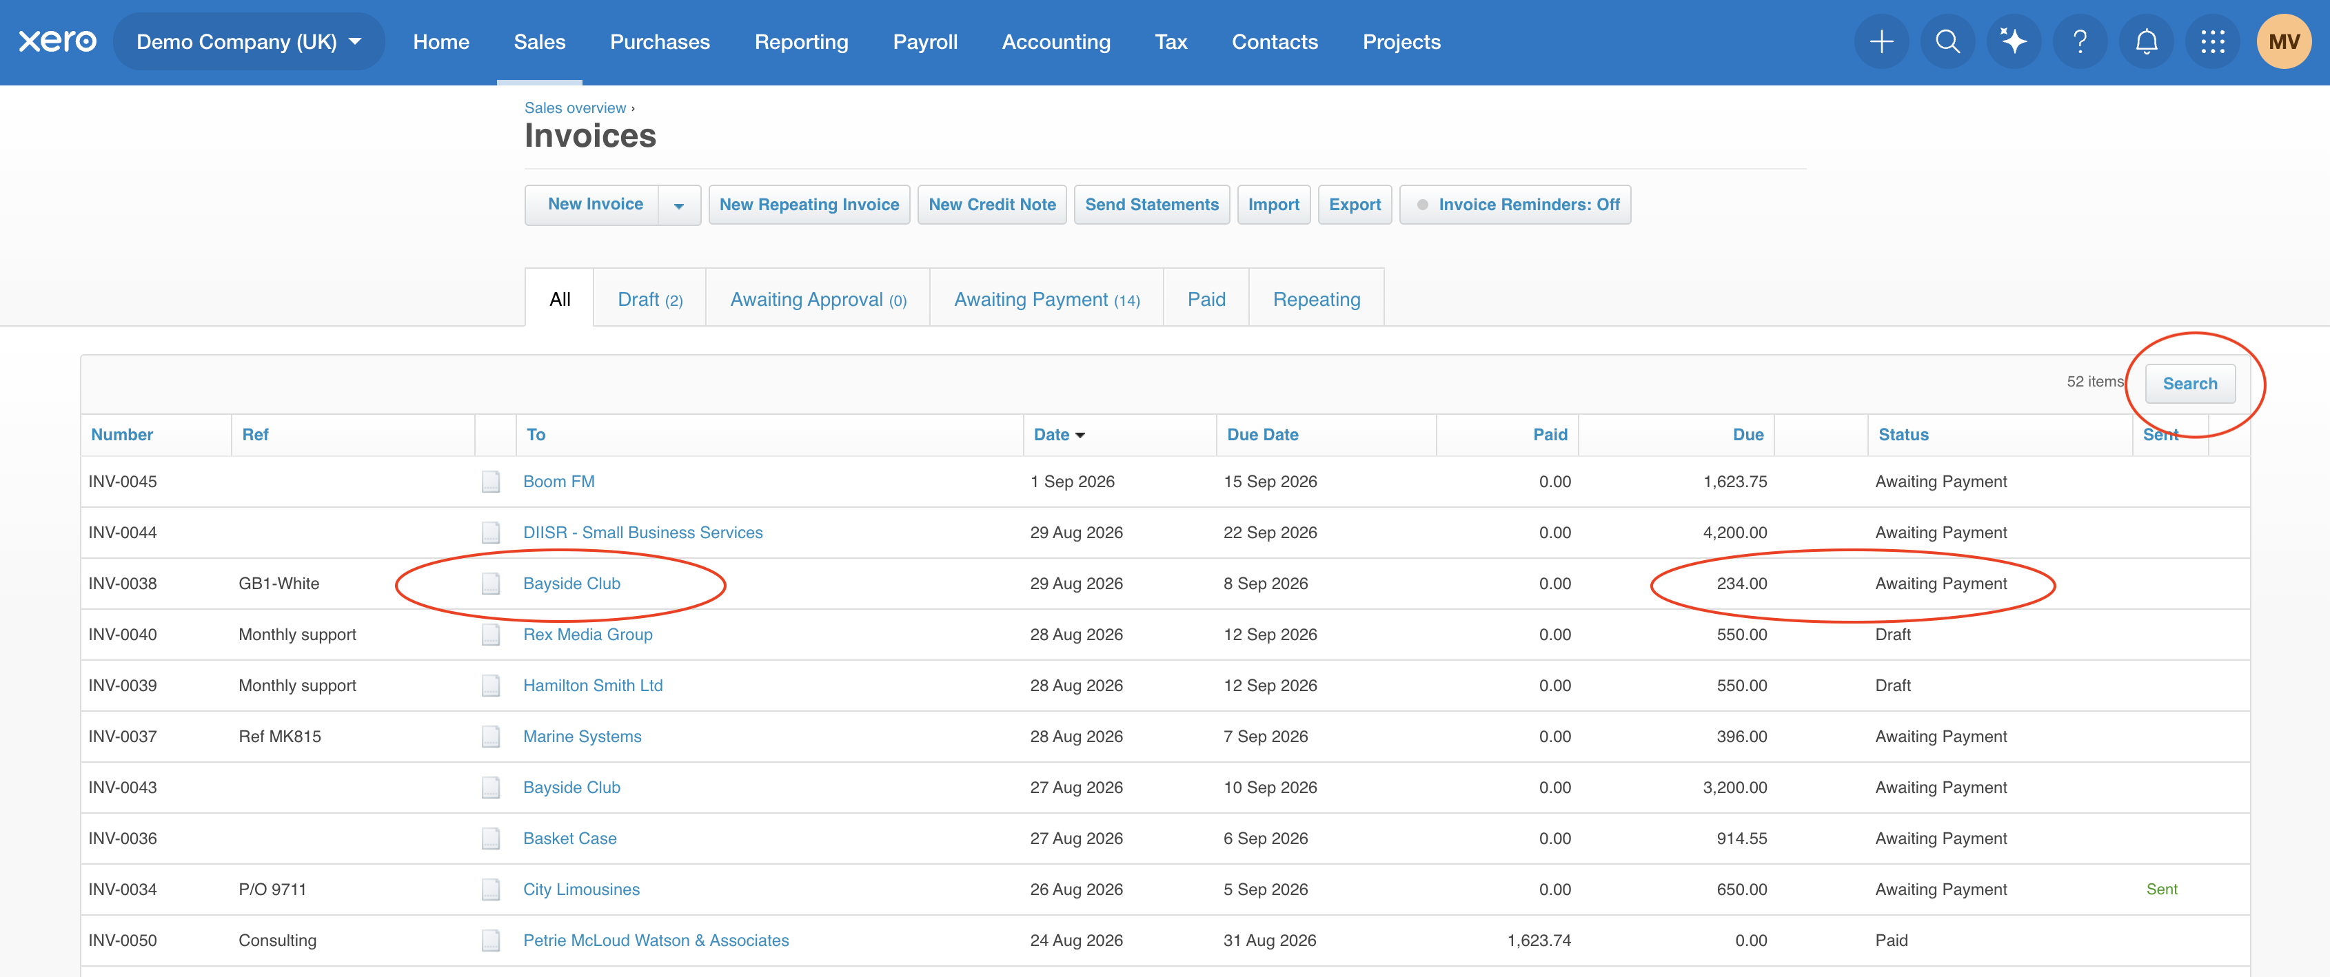Click Send Statements button
This screenshot has width=2330, height=977.
pos(1151,205)
